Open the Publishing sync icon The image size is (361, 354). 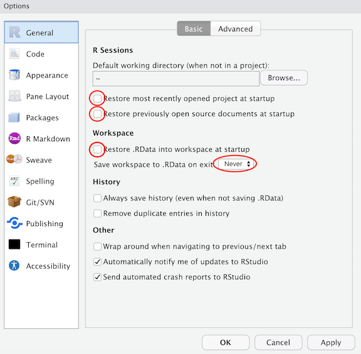[14, 223]
